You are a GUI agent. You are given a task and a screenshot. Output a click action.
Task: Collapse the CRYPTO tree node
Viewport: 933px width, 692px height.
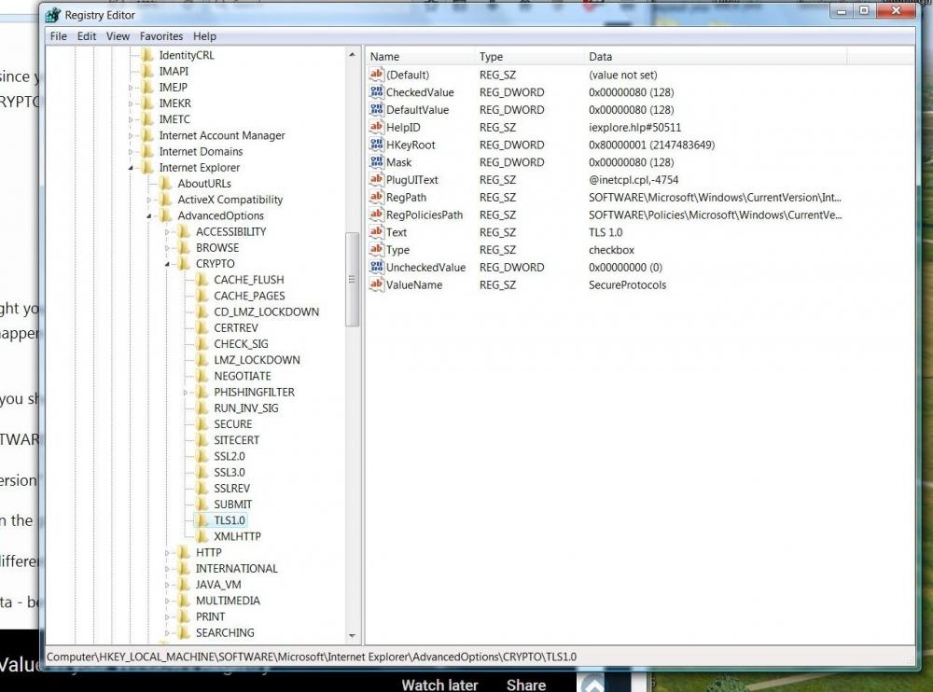[169, 265]
